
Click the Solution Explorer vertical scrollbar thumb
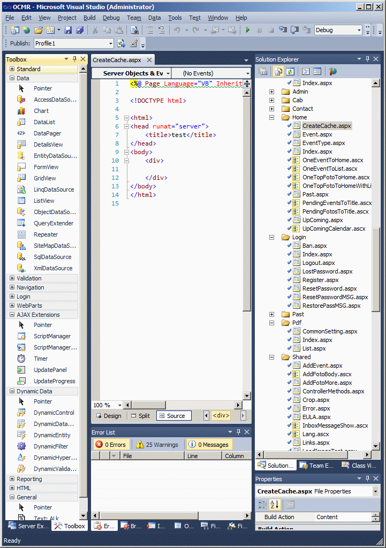pyautogui.click(x=376, y=269)
